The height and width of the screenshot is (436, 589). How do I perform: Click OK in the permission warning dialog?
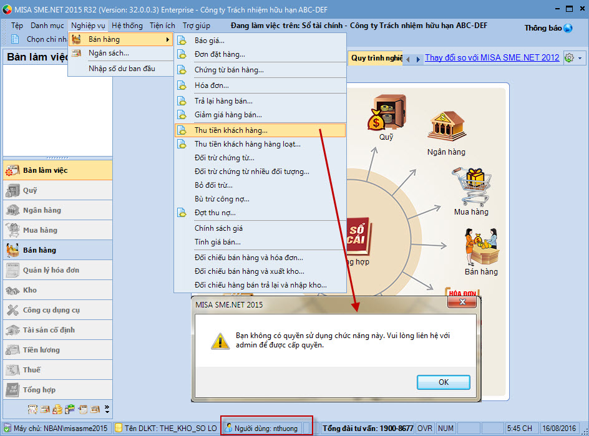(443, 382)
